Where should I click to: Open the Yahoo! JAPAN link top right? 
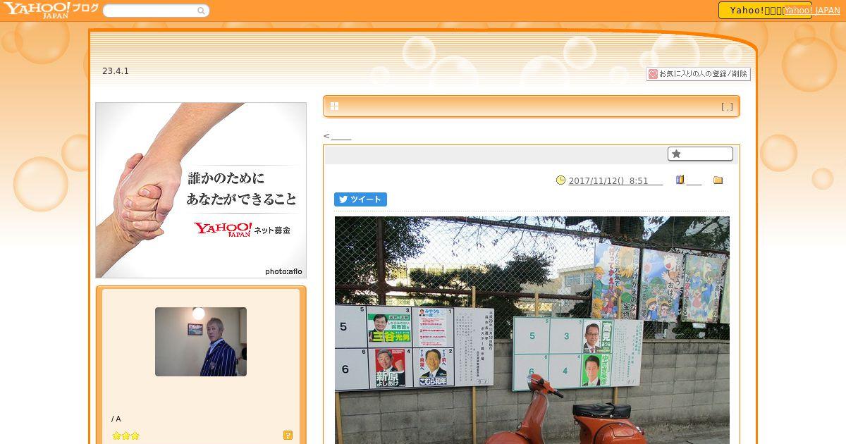812,11
